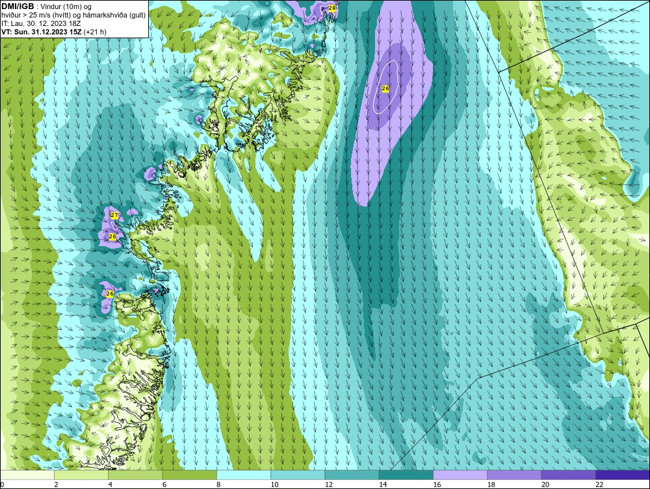
Task: Click the legend number 14
Action: pyautogui.click(x=383, y=484)
